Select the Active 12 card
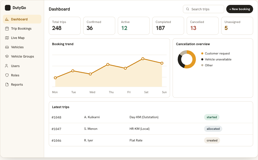This screenshot has width=258, height=160. click(134, 26)
